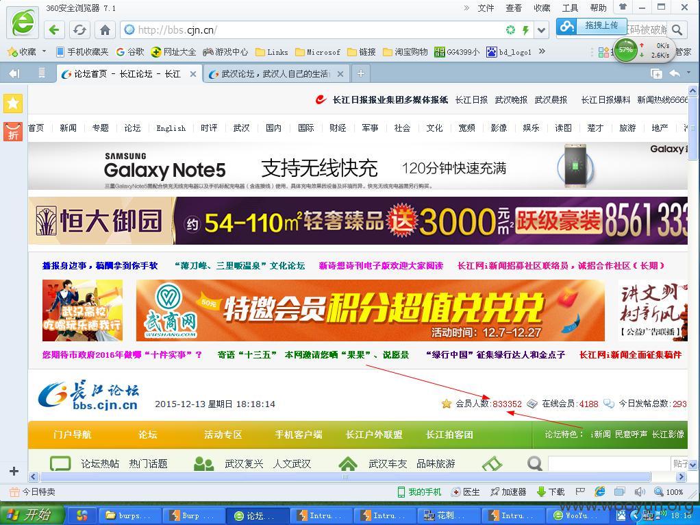Open the bd_logo1 paw bookmark

[510, 52]
